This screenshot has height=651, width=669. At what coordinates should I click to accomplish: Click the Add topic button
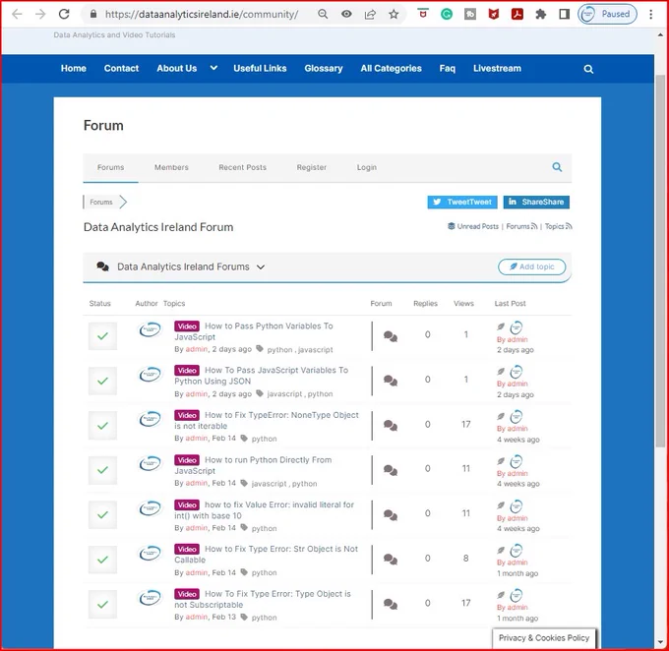[x=531, y=266]
